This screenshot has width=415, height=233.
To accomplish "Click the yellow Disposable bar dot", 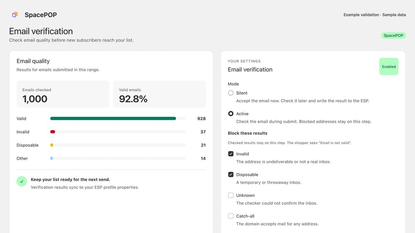I will pos(51,145).
